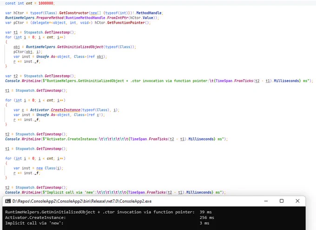Click the '39 ms' console result
Image resolution: width=316 pixels, height=230 pixels.
(205, 212)
